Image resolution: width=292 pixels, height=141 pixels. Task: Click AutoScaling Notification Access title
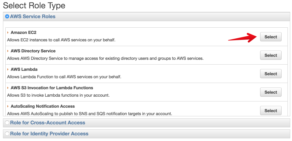pyautogui.click(x=43, y=106)
